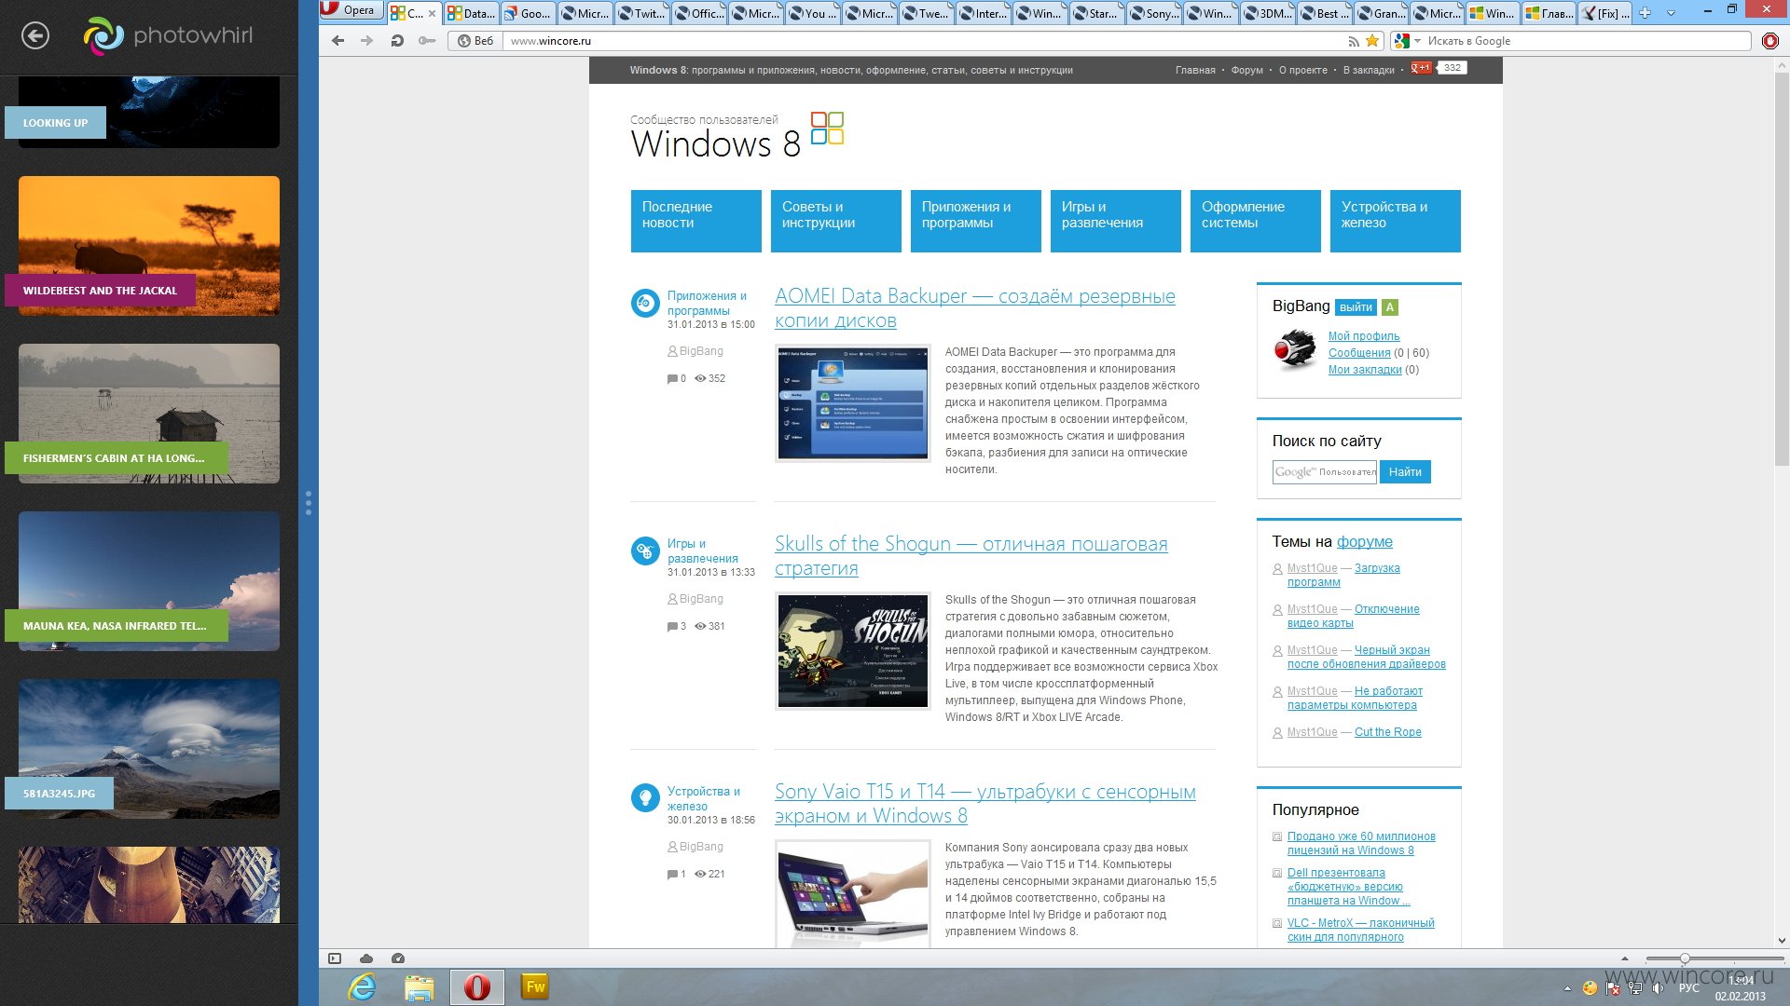This screenshot has height=1006, width=1790.
Task: Open the Последние новости tile
Action: (x=696, y=221)
